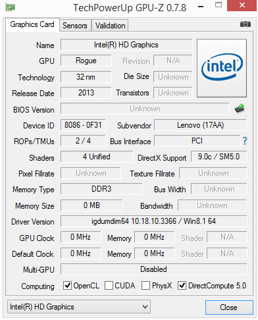
Task: Click the Driver Version igdumdim64 field
Action: pyautogui.click(x=154, y=221)
